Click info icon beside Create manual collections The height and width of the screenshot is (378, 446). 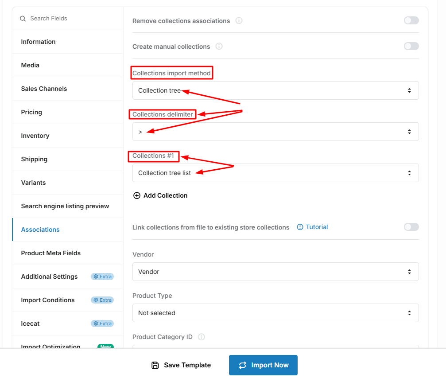[219, 46]
